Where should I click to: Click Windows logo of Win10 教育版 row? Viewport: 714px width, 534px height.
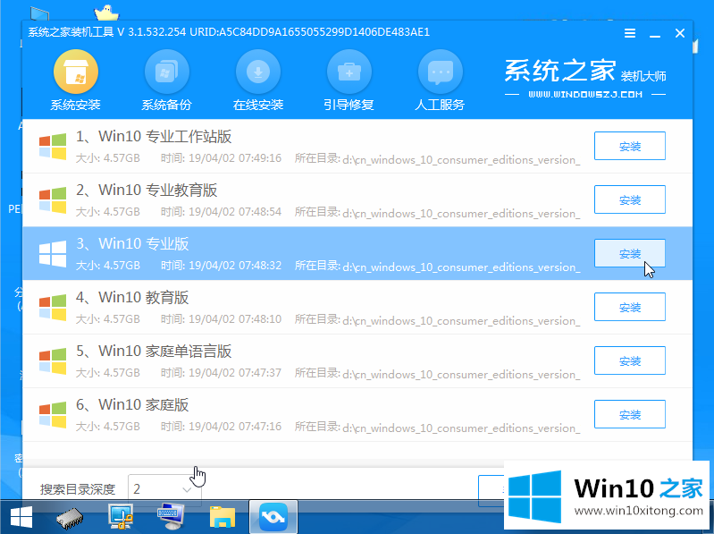tap(53, 308)
